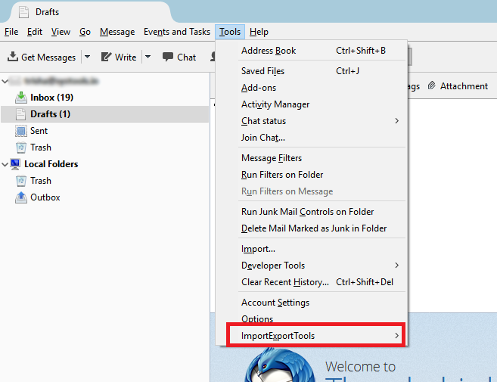Open the Events and Tasks menu

click(177, 32)
